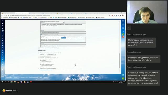Click the orange cone icon on taskbar
Screen dimensions: 168x95
tap(18, 82)
